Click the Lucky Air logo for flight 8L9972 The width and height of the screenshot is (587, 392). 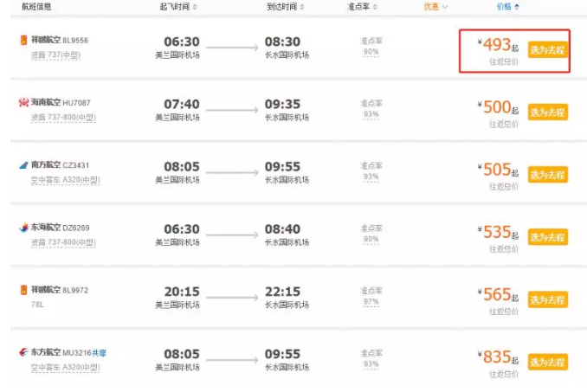(x=23, y=290)
